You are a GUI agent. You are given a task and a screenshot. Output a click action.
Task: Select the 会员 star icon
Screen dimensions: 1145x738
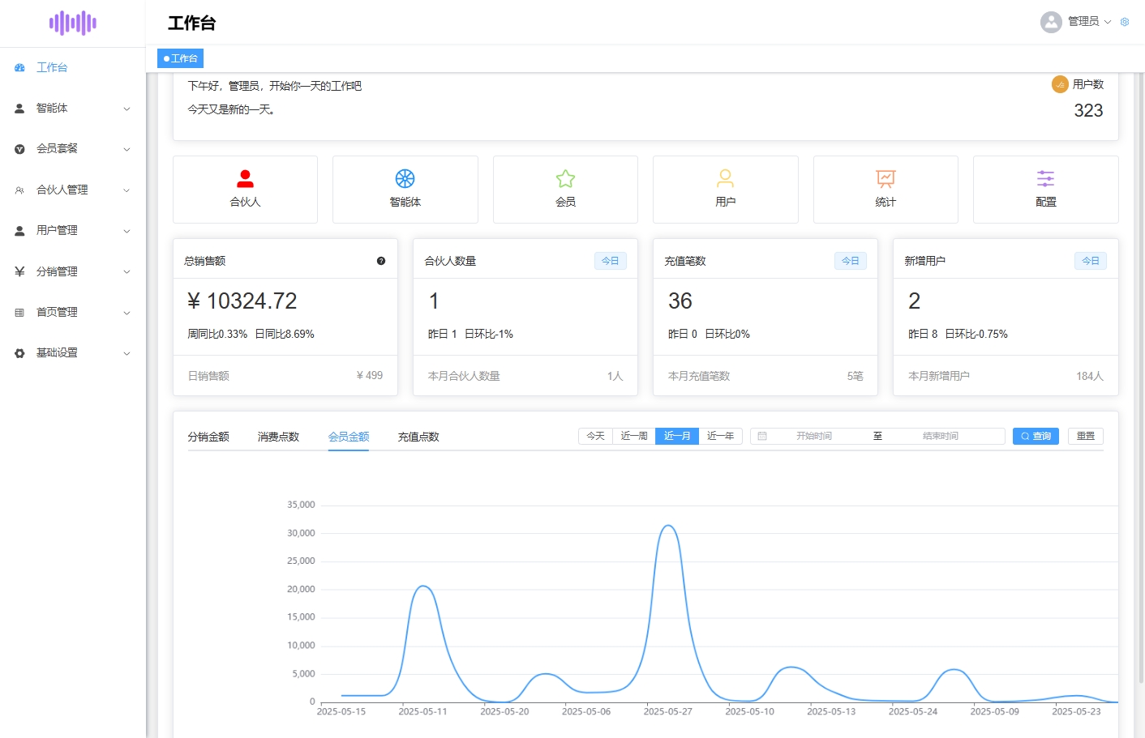(x=564, y=178)
